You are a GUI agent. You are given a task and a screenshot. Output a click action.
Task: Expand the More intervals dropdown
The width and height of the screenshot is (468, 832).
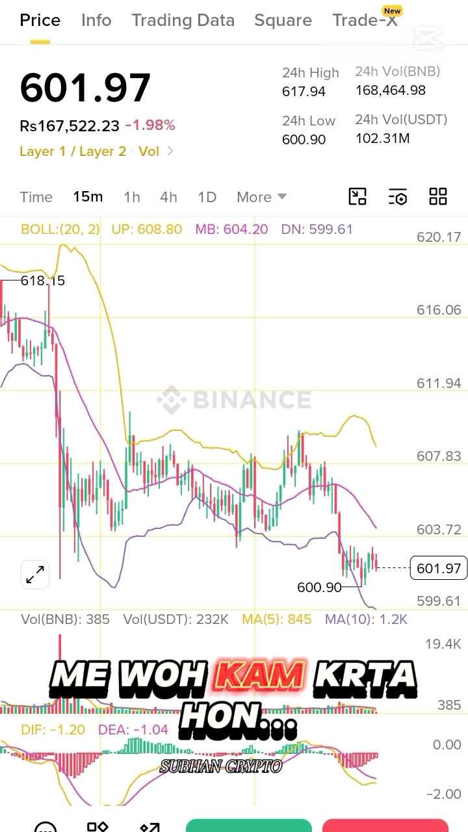[x=261, y=197]
